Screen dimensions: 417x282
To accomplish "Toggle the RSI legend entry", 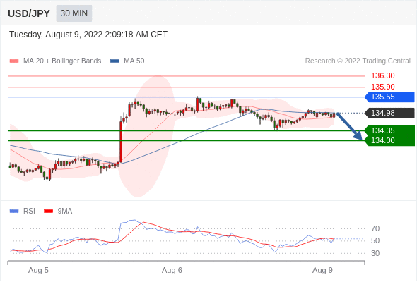I will [x=23, y=211].
